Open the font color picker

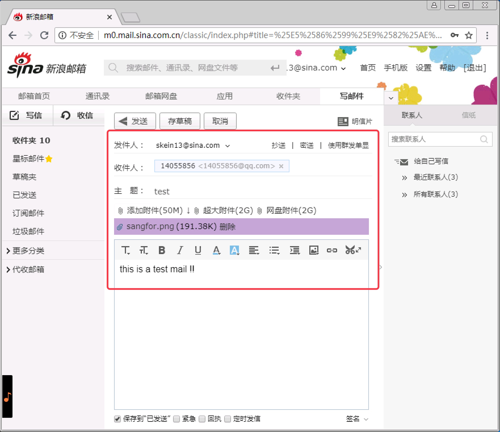217,250
